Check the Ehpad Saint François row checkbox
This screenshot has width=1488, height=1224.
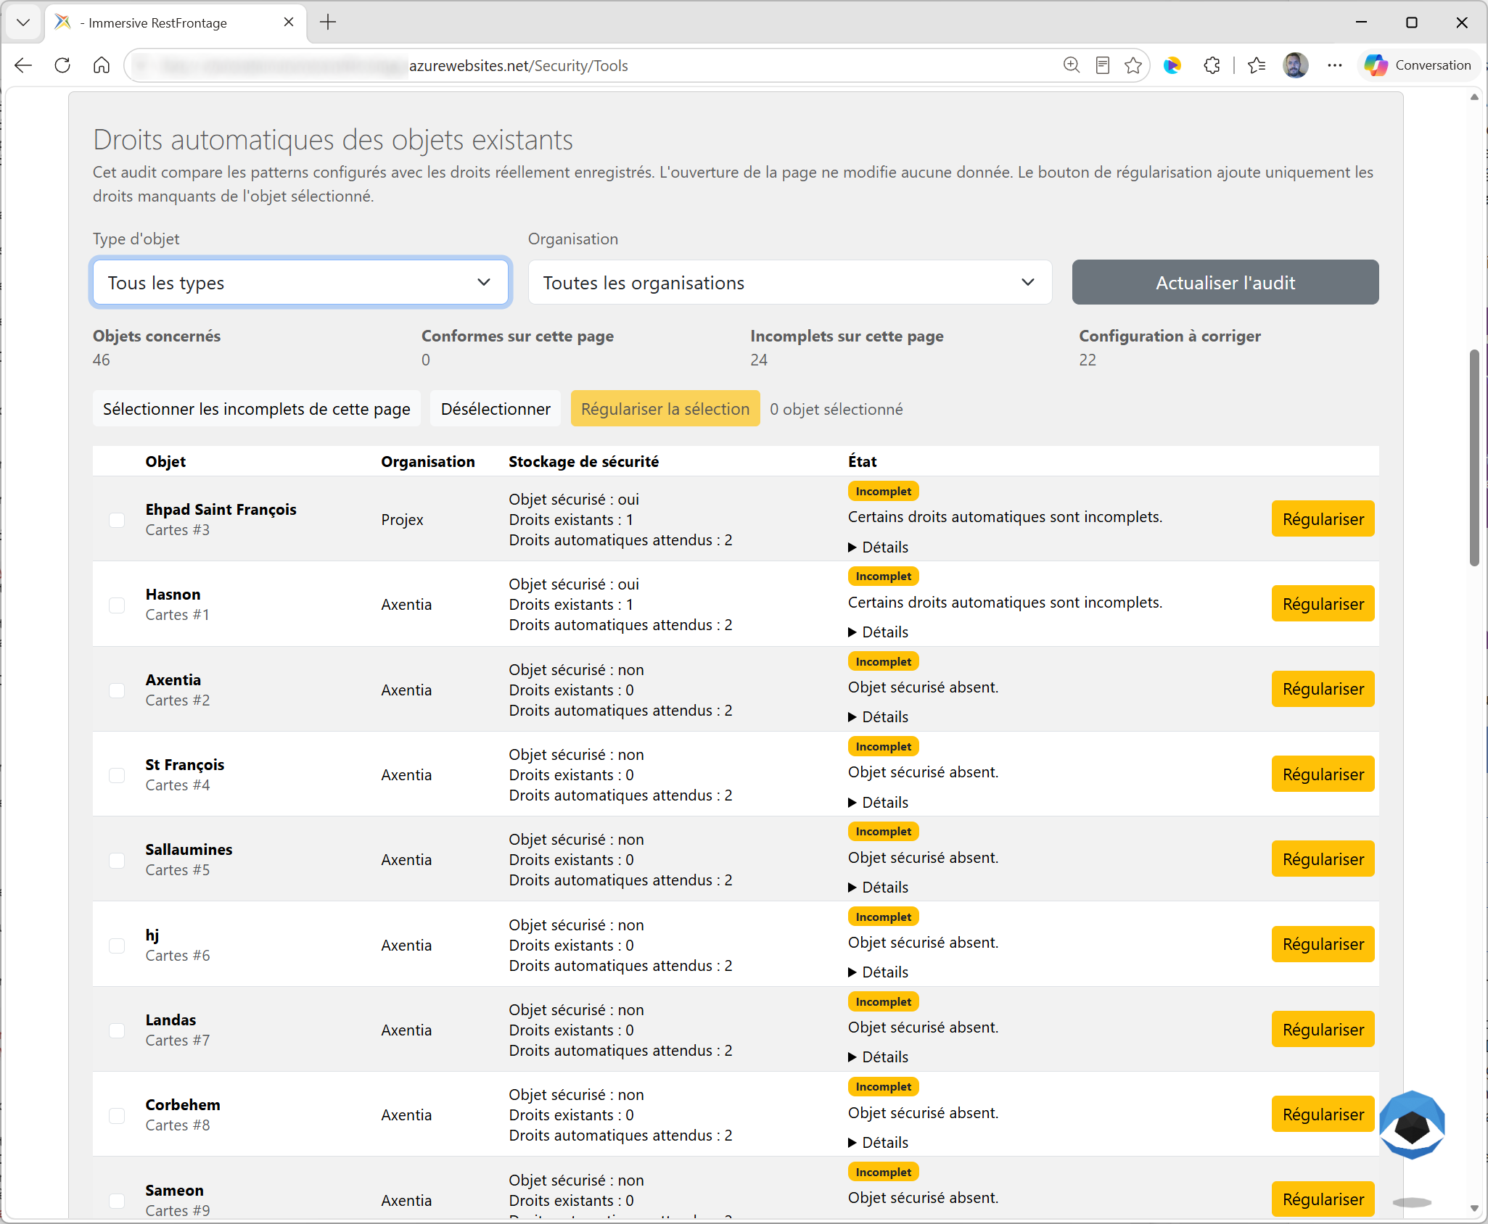(x=117, y=520)
